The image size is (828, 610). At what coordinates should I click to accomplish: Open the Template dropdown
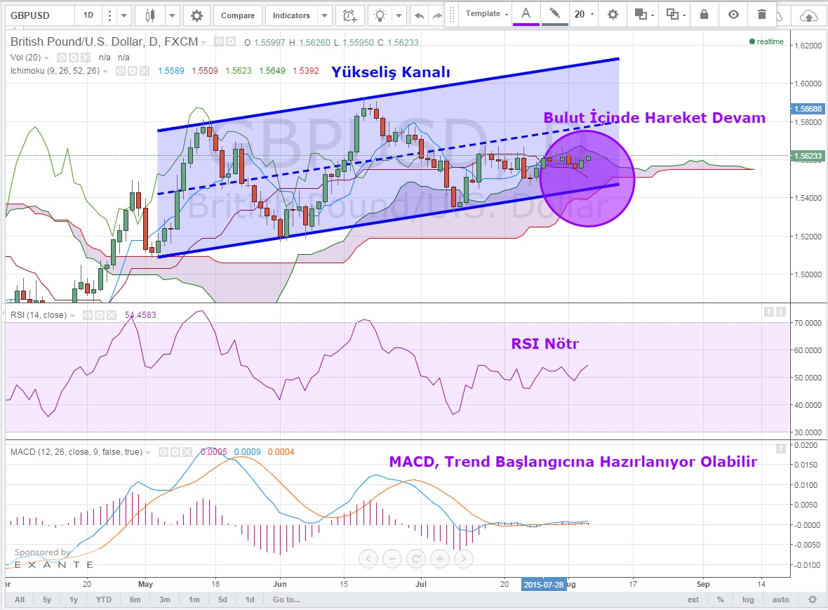[x=486, y=14]
